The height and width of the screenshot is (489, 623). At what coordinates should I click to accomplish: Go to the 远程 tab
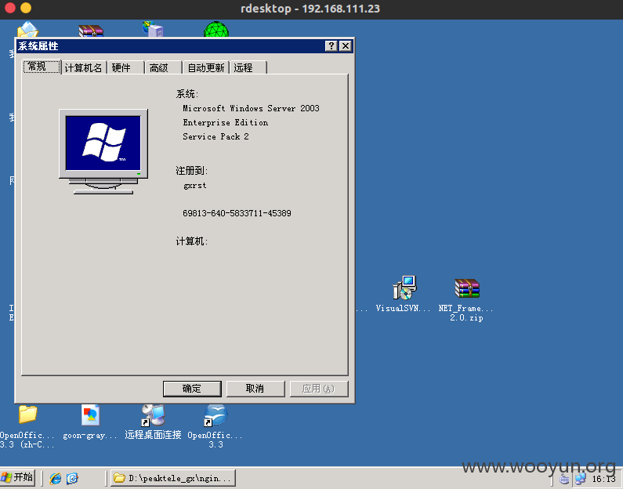(x=248, y=67)
